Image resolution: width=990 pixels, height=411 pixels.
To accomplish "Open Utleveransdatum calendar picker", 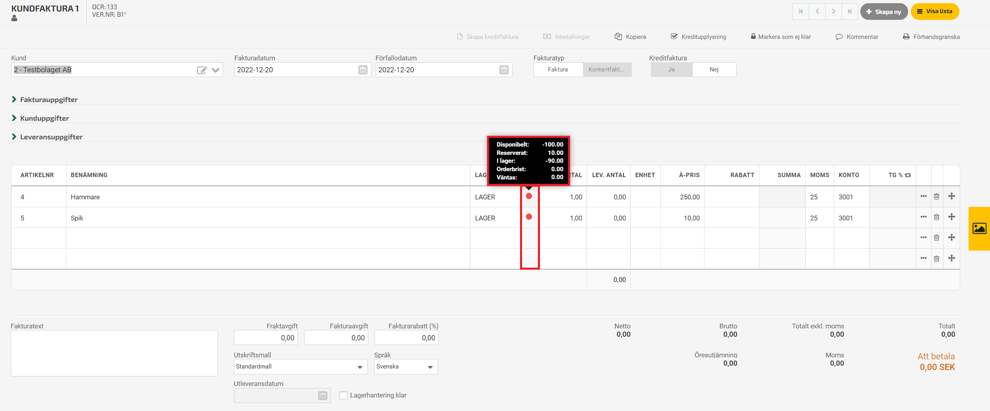I will pos(323,396).
